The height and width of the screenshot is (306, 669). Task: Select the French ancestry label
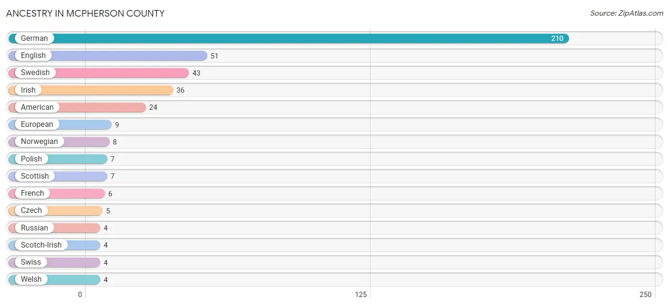[32, 193]
